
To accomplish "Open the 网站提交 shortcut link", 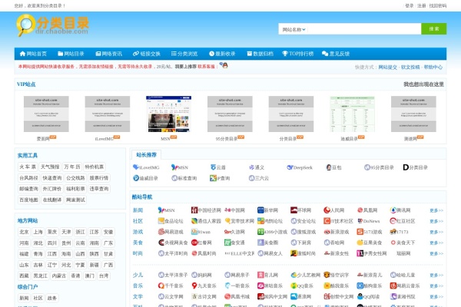I will tap(387, 68).
